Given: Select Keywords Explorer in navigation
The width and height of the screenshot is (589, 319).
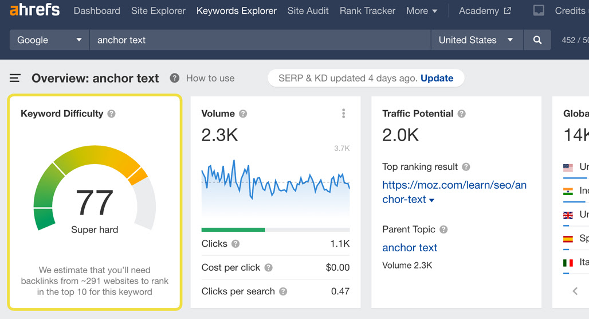Looking at the screenshot, I should [x=236, y=11].
